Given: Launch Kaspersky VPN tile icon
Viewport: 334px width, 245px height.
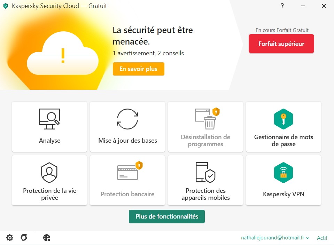Looking at the screenshot, I should click(x=283, y=172).
